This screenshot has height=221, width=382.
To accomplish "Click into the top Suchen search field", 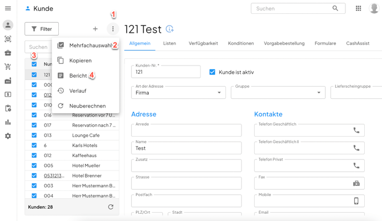I will pos(298,8).
